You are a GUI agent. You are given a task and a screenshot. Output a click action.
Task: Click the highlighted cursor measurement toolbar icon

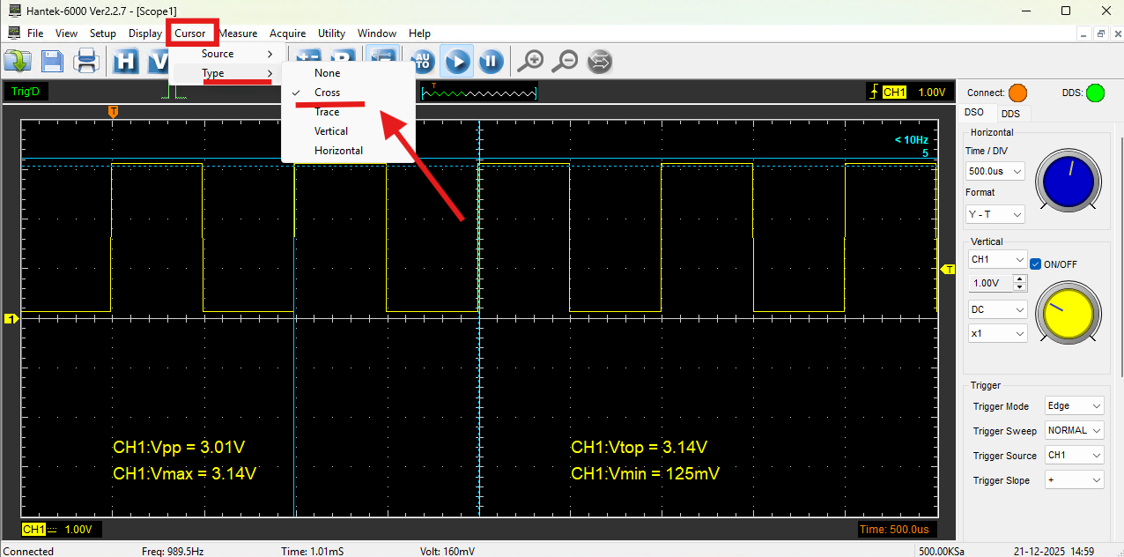pos(381,53)
